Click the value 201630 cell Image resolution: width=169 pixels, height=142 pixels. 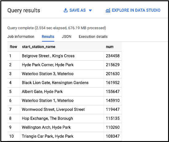click(x=113, y=74)
